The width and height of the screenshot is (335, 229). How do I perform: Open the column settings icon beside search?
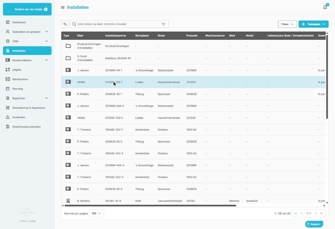65,24
